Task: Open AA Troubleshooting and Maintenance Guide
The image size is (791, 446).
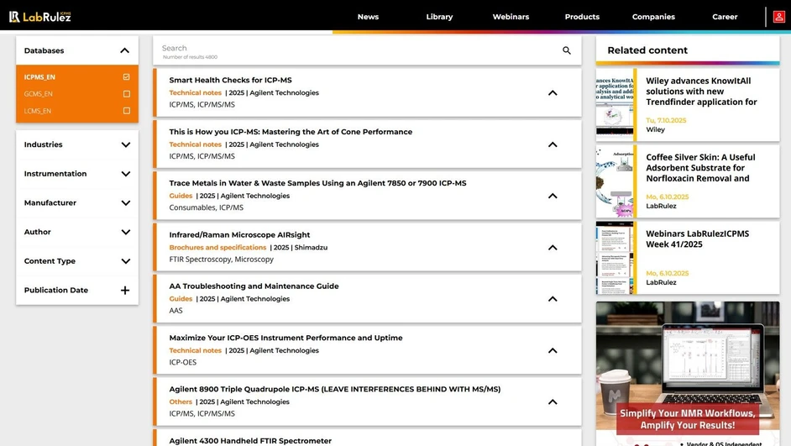Action: [x=254, y=286]
